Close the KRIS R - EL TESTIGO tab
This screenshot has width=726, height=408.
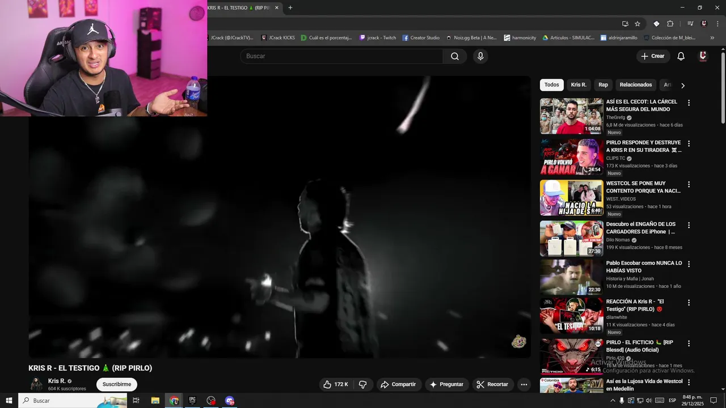[277, 7]
